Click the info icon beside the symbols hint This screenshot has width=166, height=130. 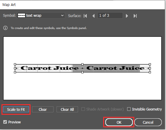(x=5, y=28)
